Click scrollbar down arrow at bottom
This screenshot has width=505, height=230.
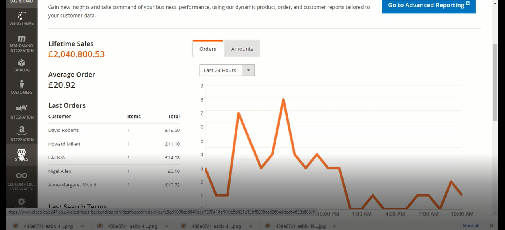[495, 212]
